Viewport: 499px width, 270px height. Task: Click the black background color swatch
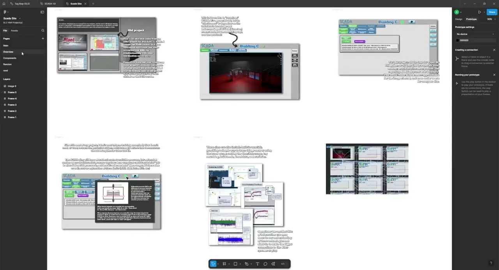pos(458,40)
